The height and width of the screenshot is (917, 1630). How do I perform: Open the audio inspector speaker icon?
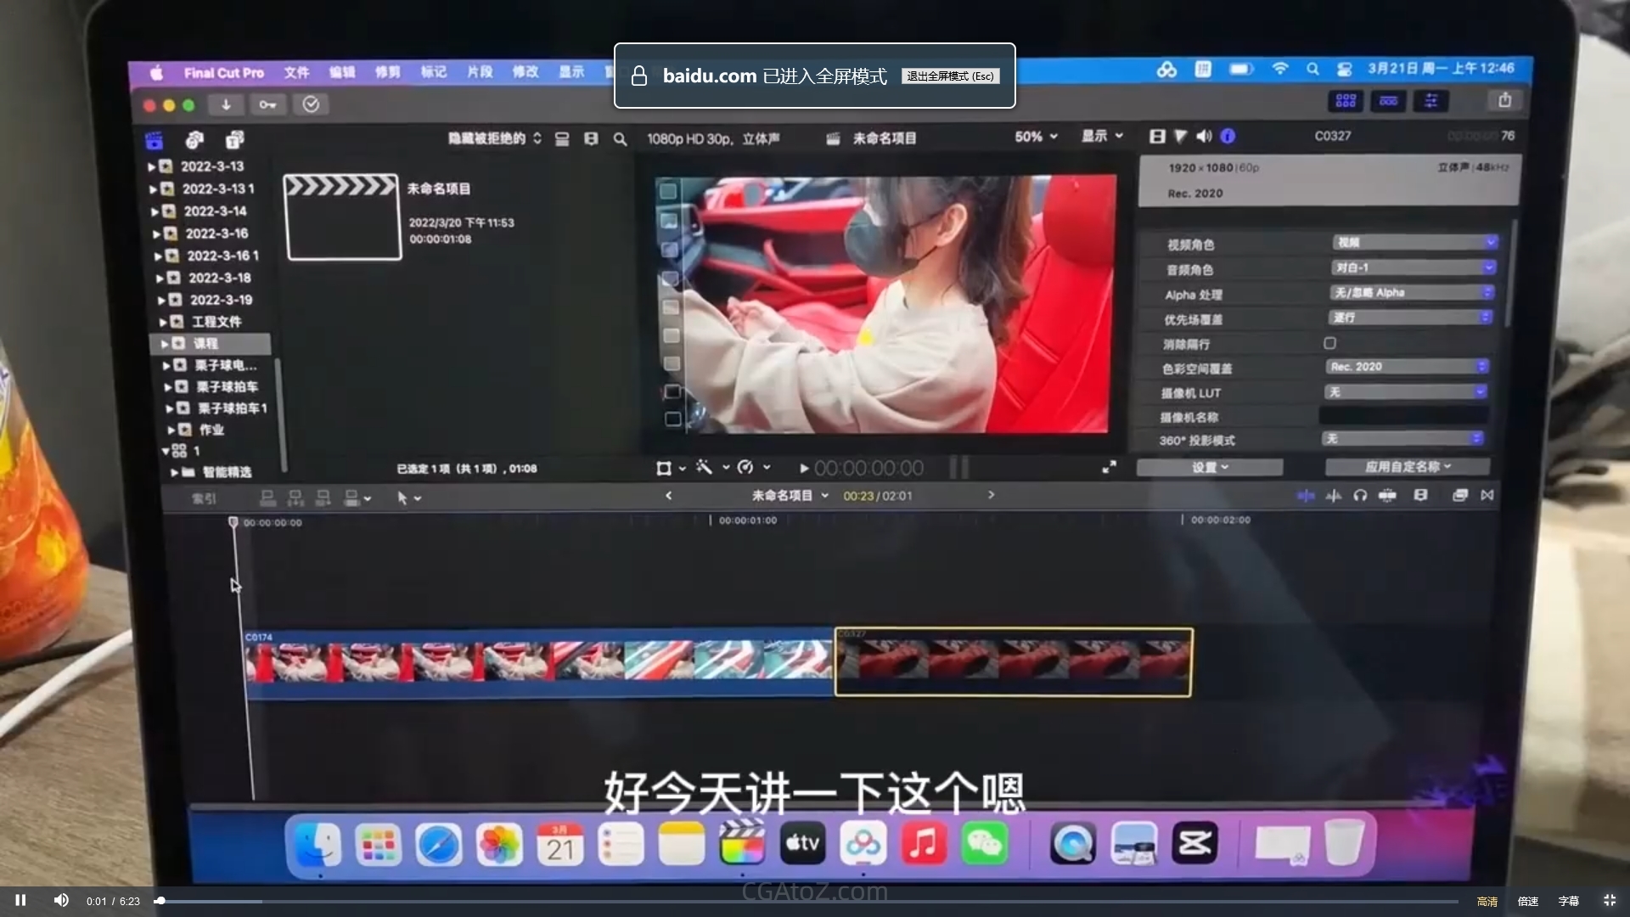(1204, 136)
